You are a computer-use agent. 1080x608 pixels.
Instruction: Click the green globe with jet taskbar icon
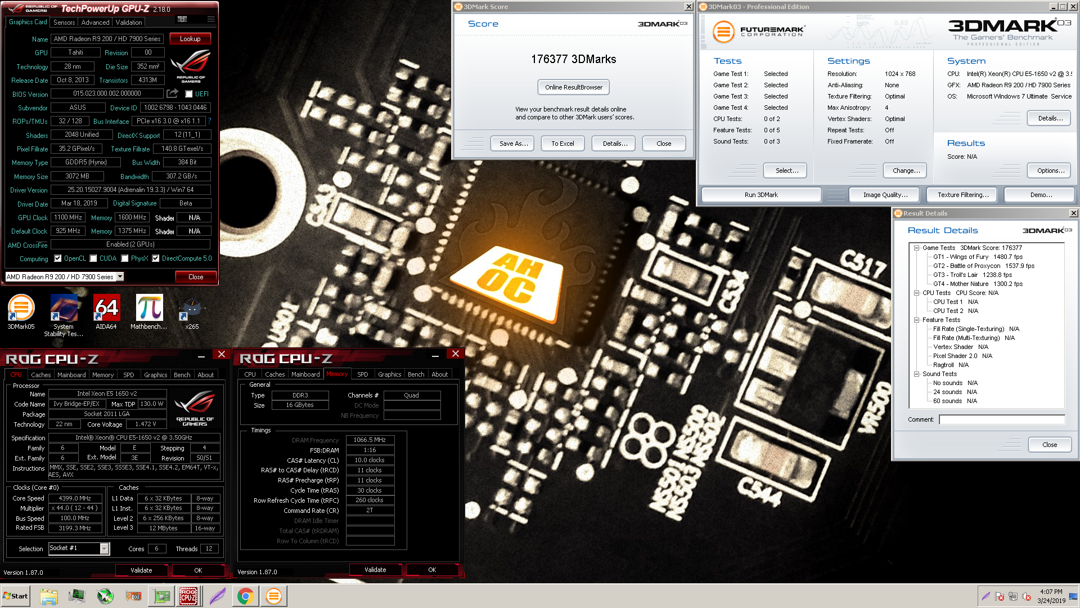[105, 596]
